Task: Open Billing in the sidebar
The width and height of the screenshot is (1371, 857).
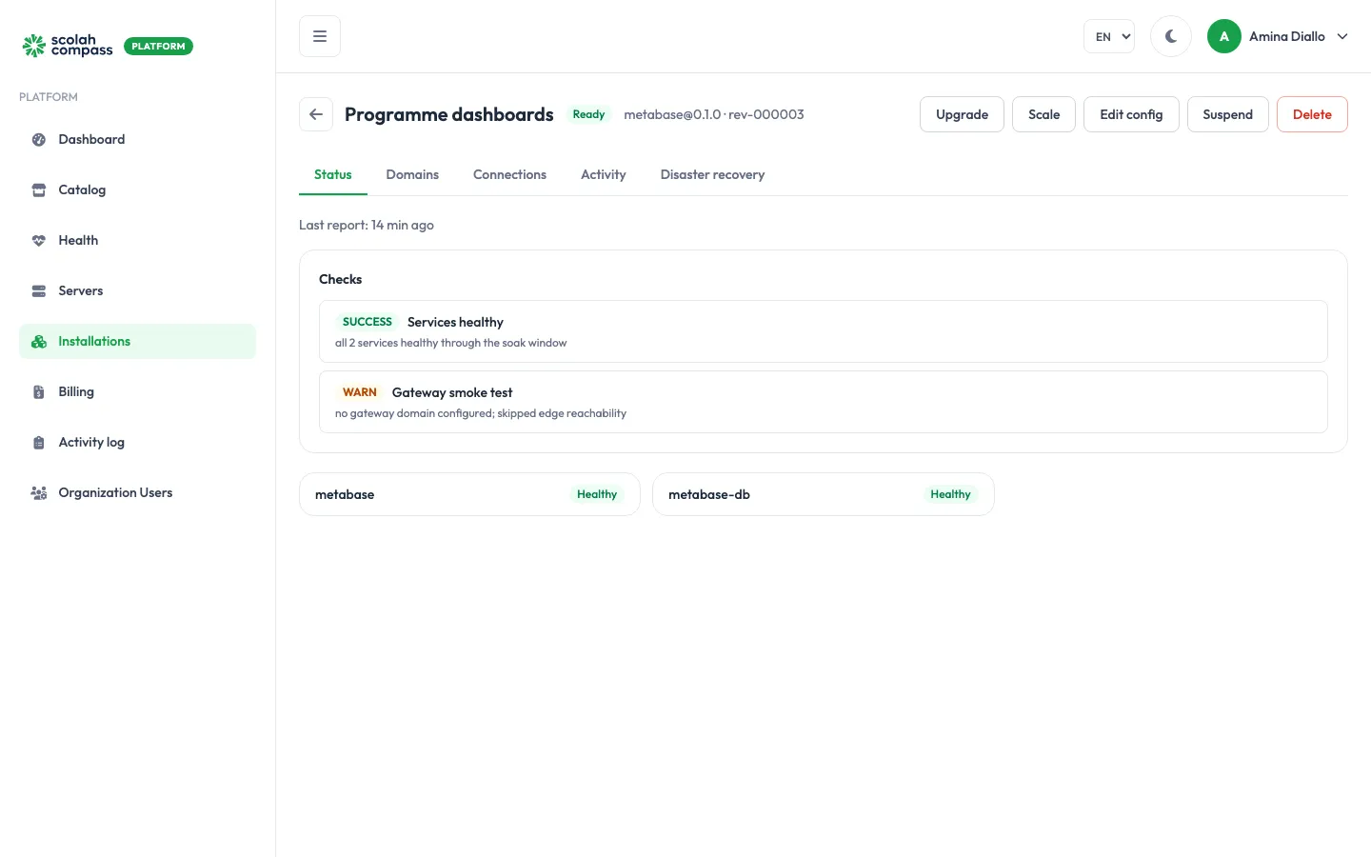Action: [137, 392]
